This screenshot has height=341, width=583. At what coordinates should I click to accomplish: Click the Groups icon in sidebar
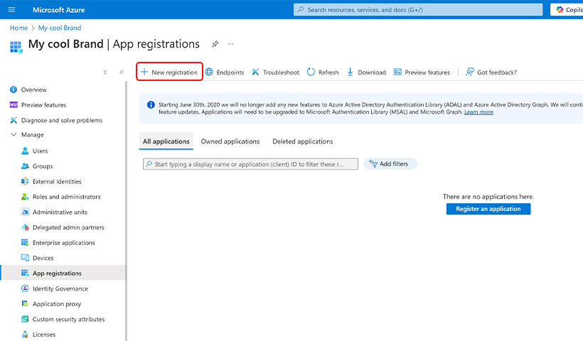[25, 166]
